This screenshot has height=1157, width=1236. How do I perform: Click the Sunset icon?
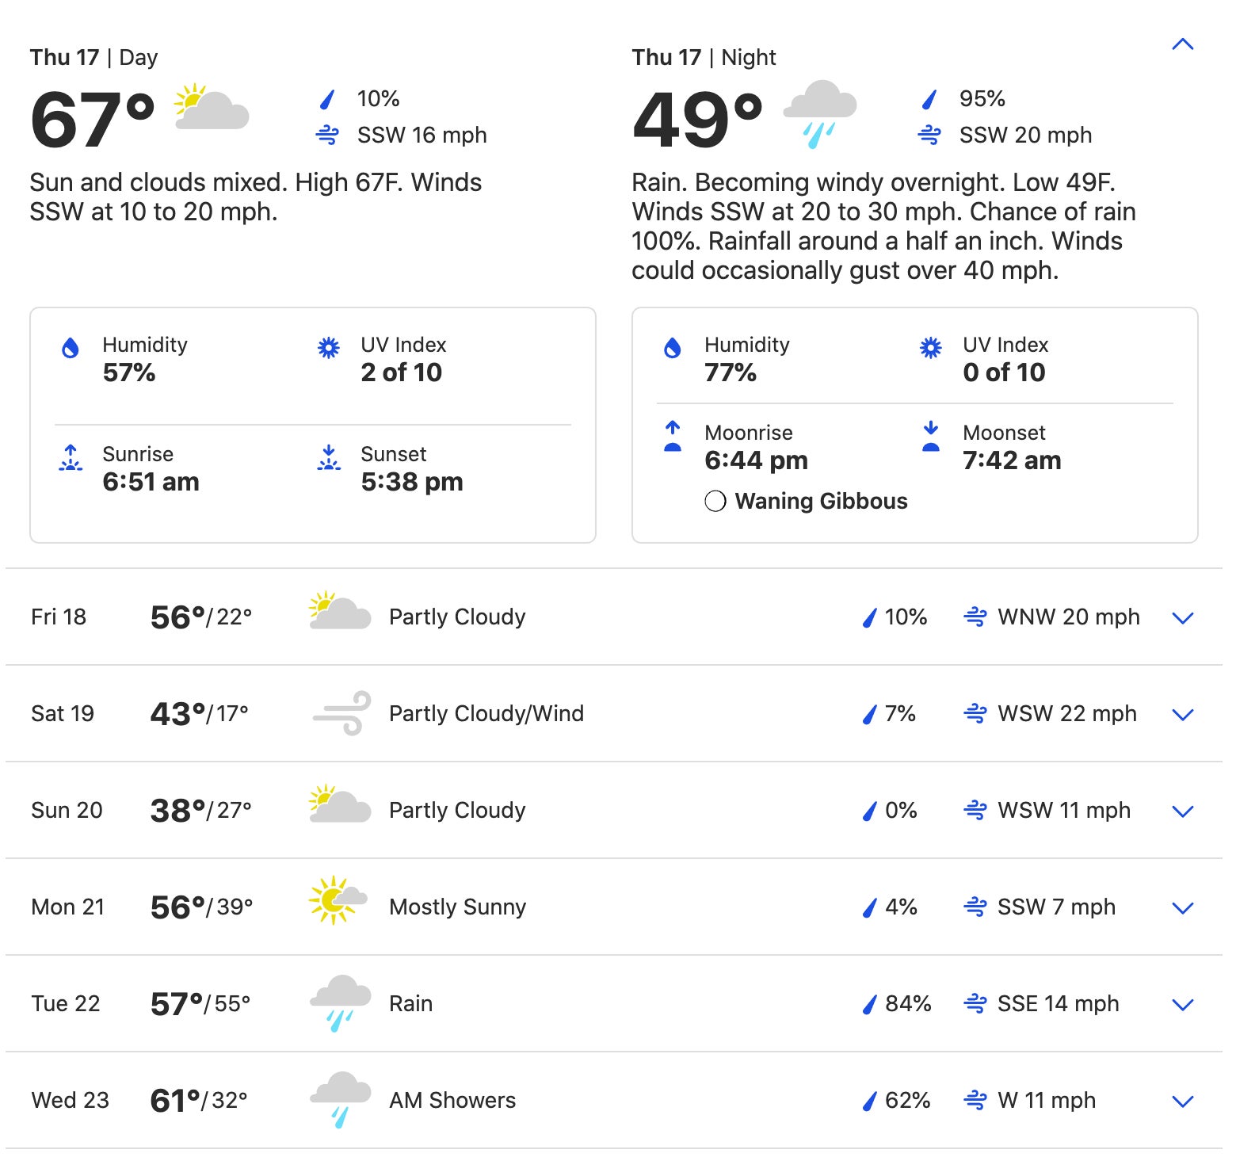point(329,458)
